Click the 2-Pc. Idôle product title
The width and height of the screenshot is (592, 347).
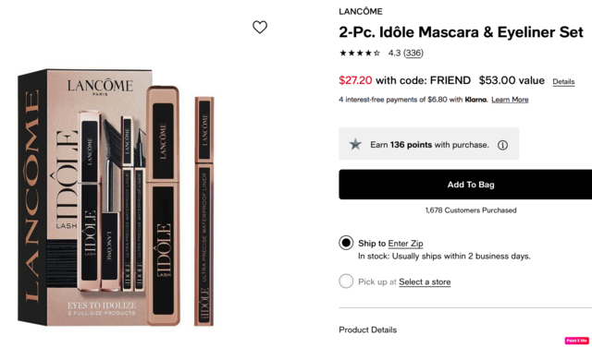461,32
